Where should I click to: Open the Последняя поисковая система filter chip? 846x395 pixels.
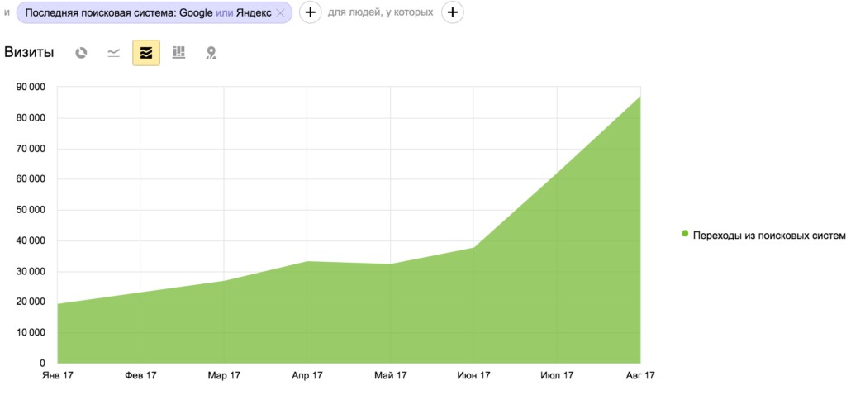pyautogui.click(x=154, y=12)
